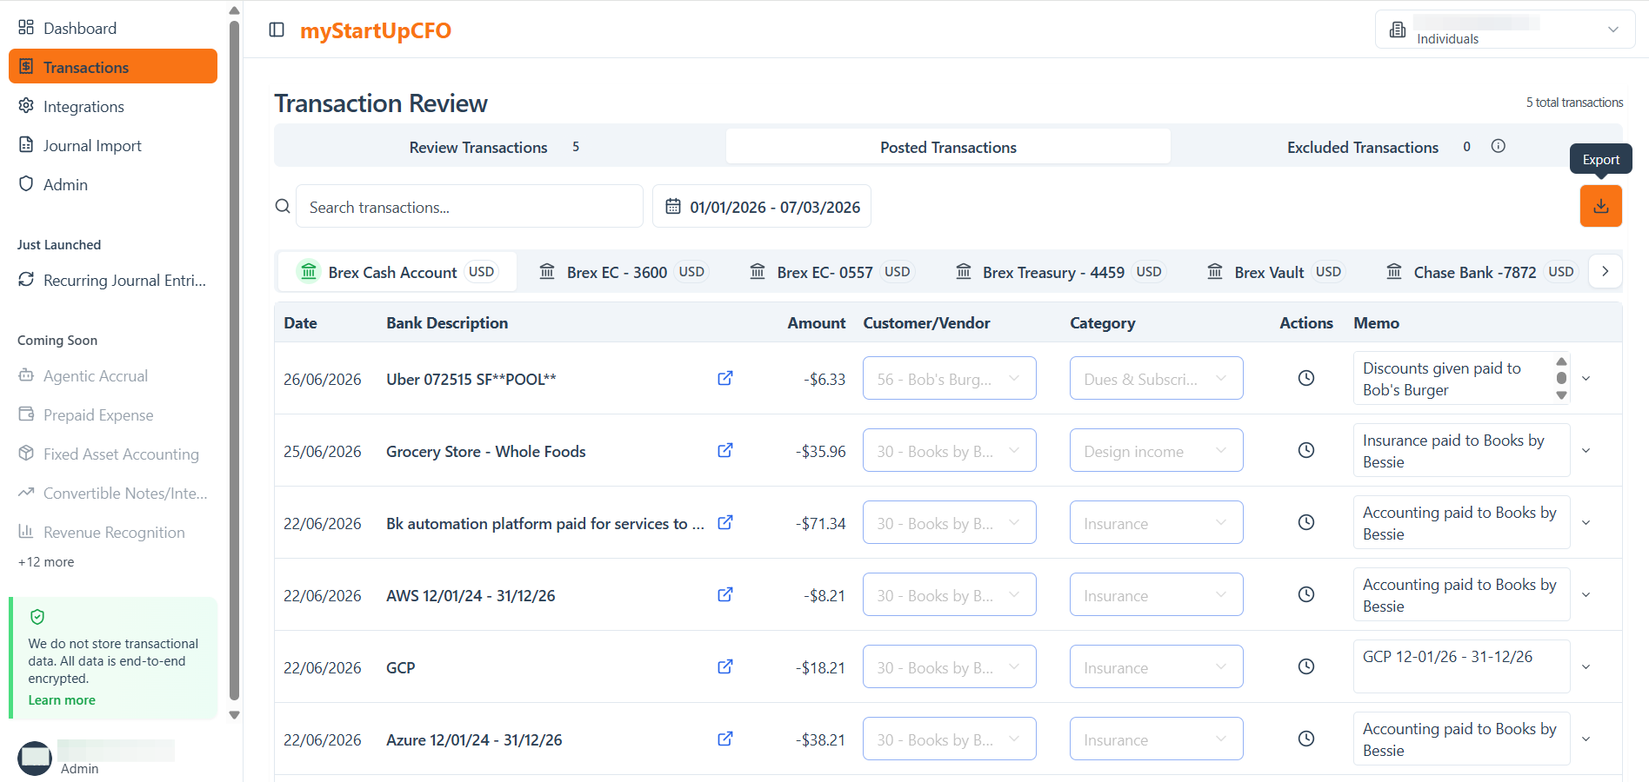Click the user avatar at sidebar bottom
This screenshot has height=782, width=1649.
click(35, 759)
